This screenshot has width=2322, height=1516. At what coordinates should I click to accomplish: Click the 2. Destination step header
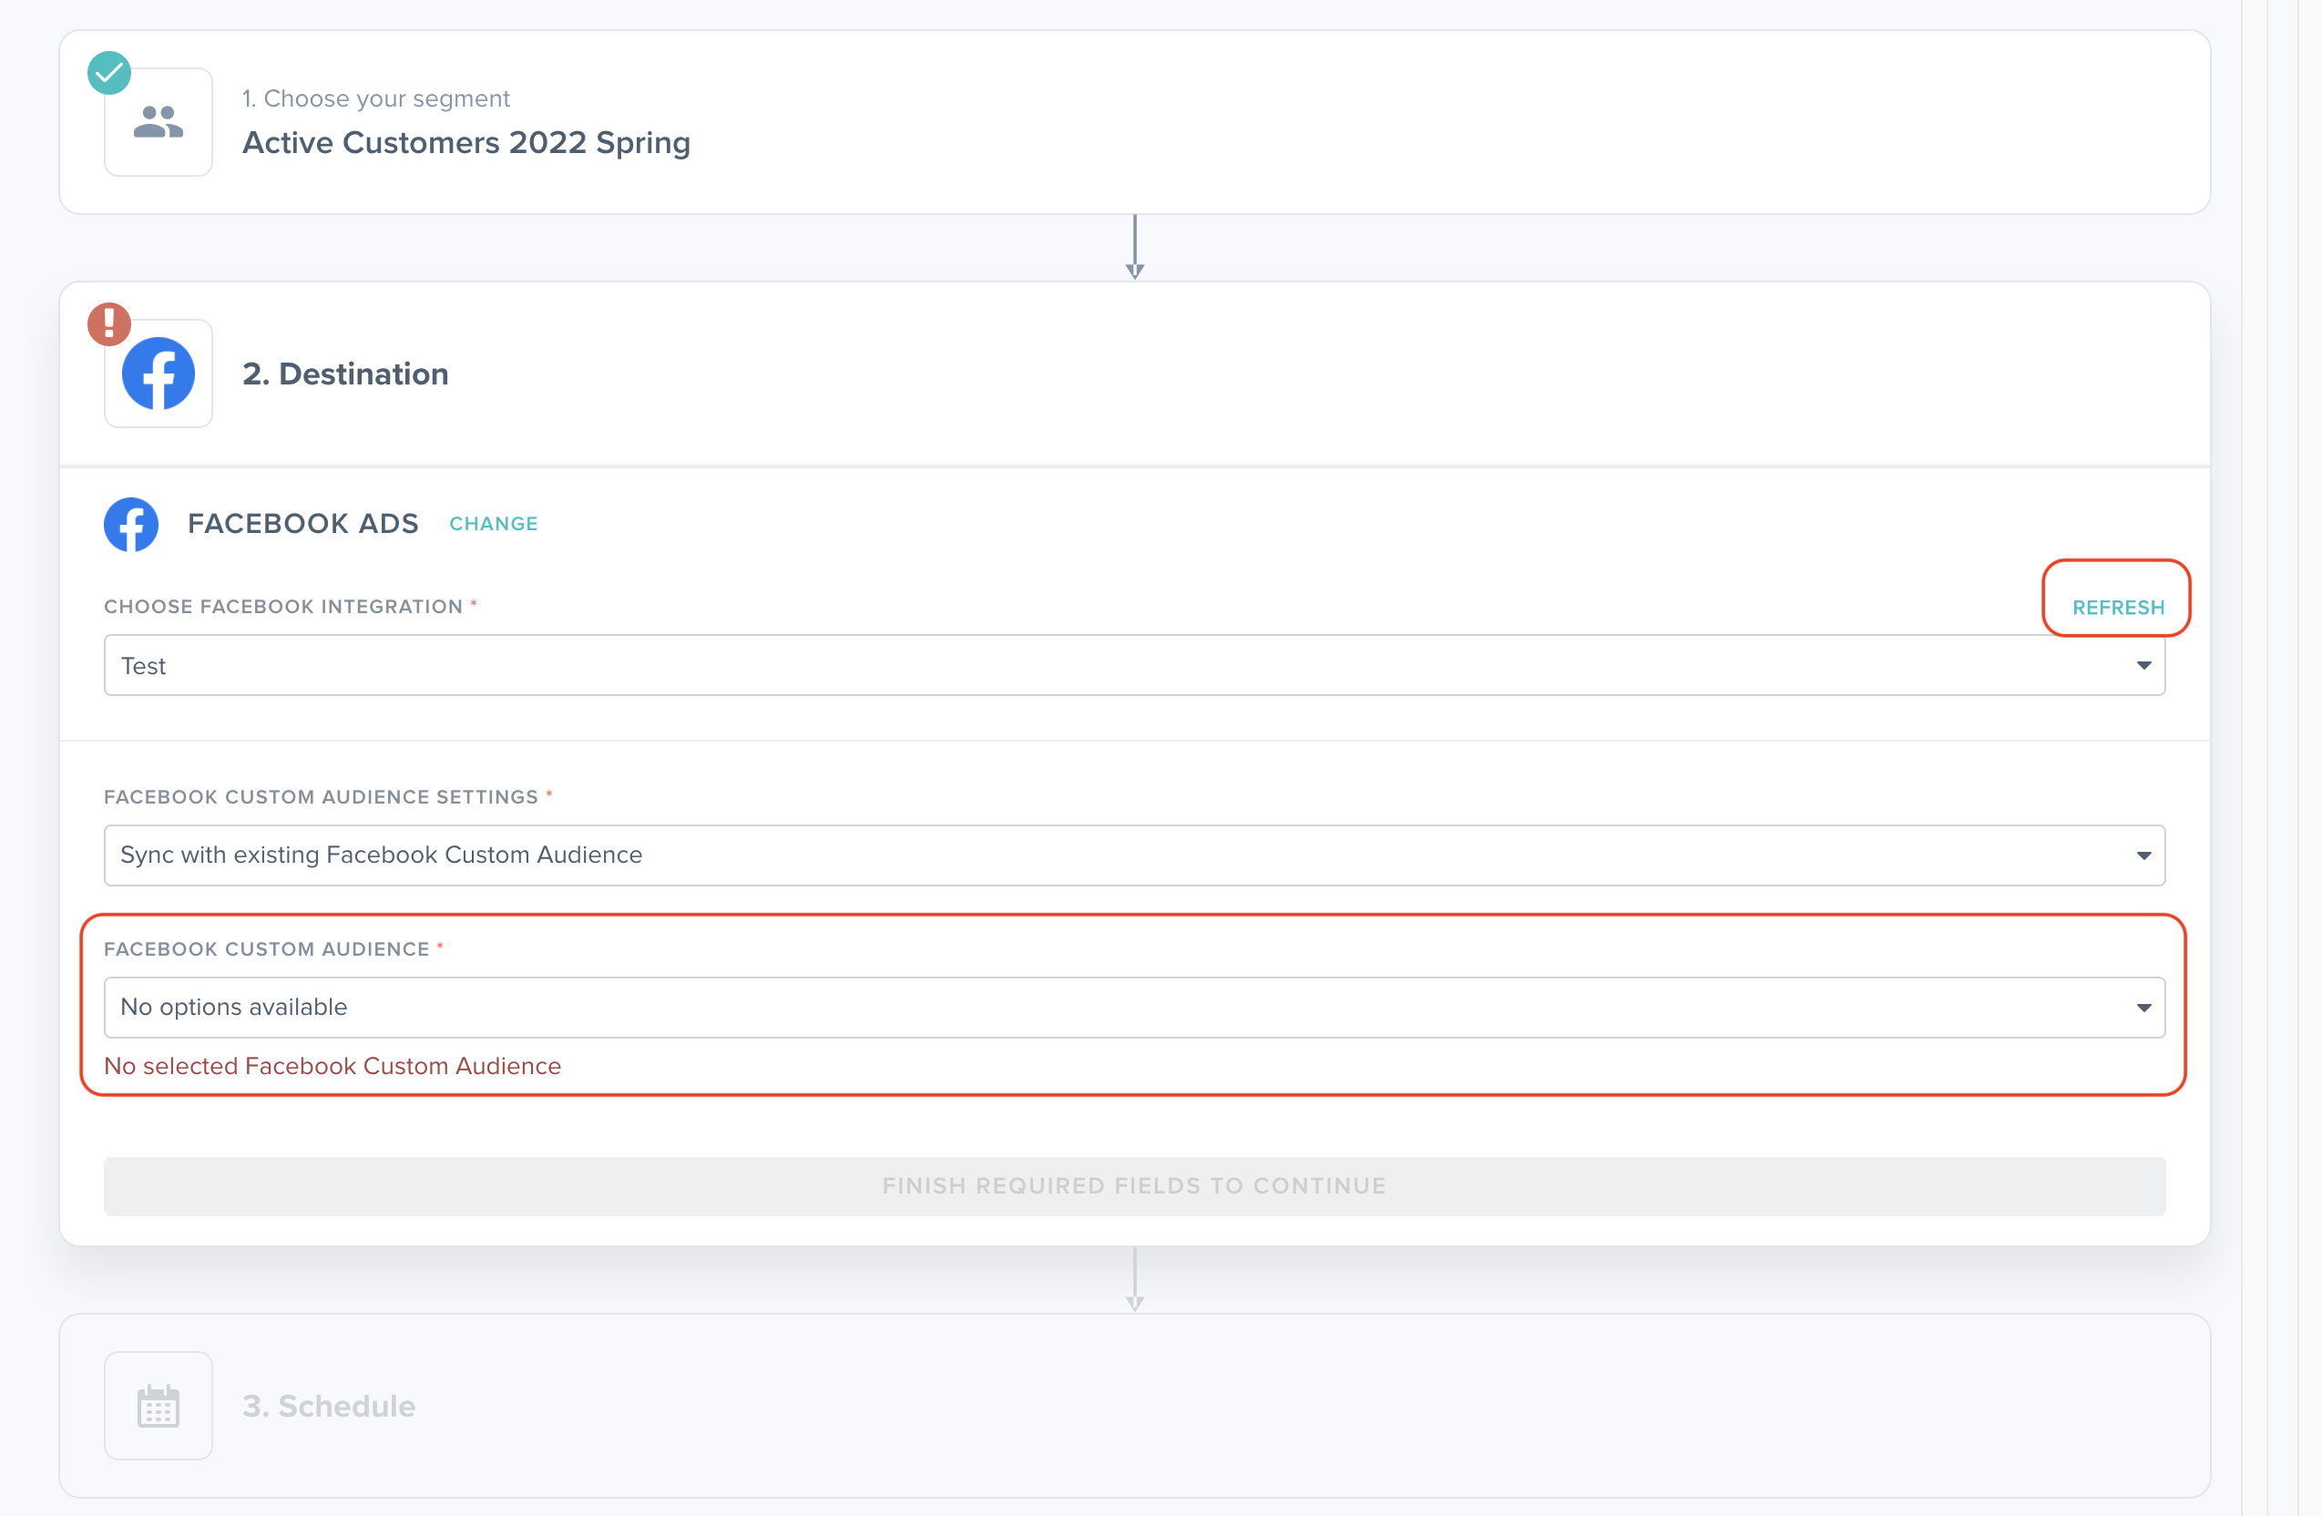click(1135, 374)
